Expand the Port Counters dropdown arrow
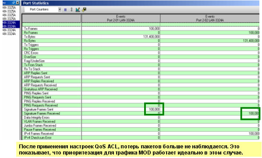262x158 pixels. point(60,10)
